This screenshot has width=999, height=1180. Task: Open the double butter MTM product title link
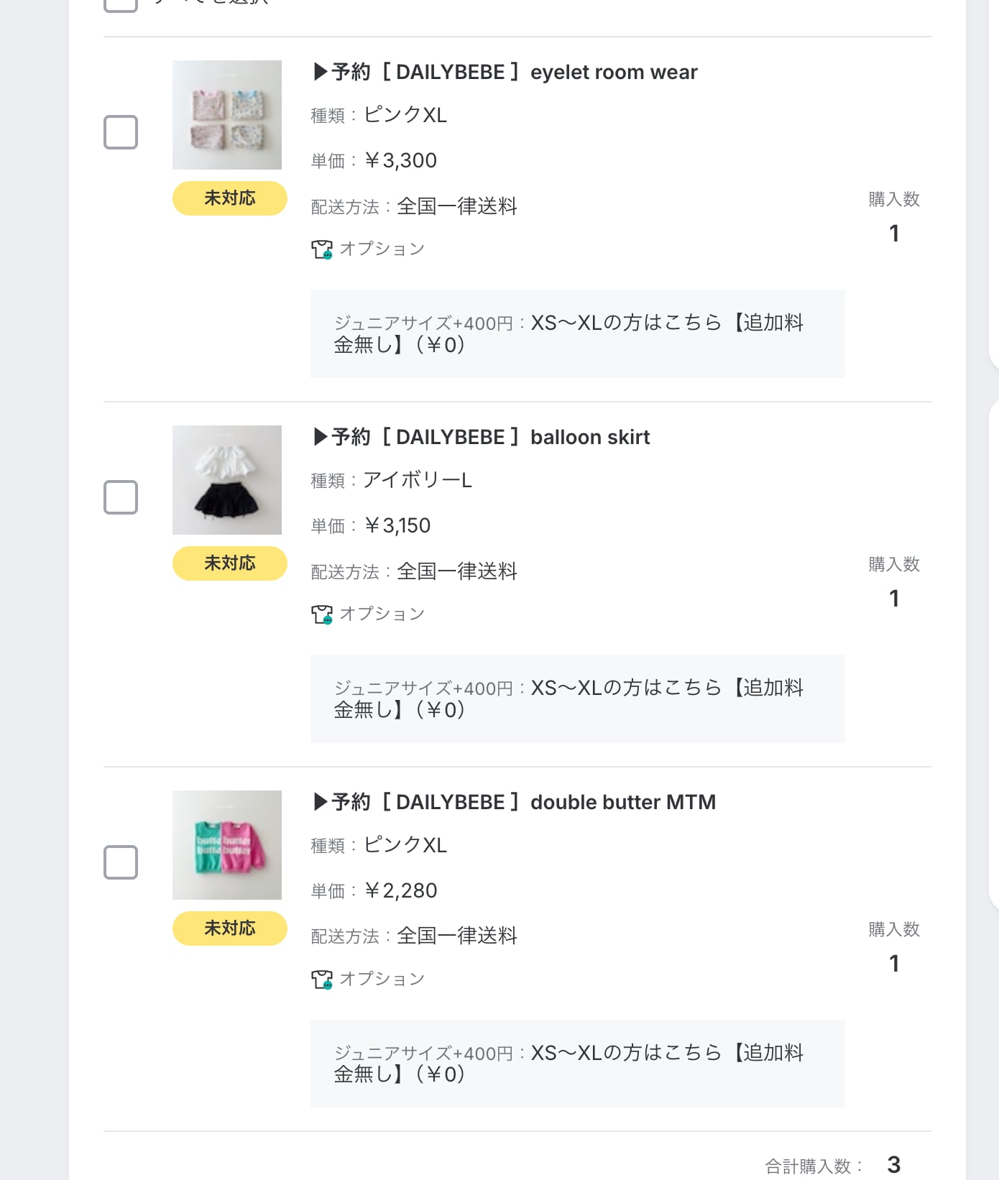coord(515,803)
